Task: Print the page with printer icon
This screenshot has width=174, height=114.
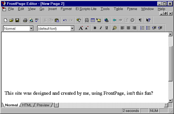Action: 25,20
